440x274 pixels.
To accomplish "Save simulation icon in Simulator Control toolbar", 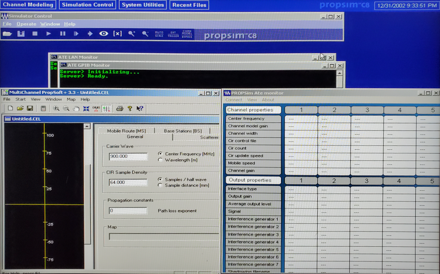I will tap(21, 34).
